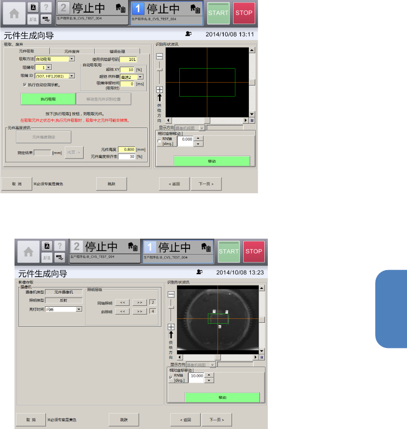Viewport: 407px width, 429px height.
Task: Open 吸嘴 ID dropdown (507, HF12081)
Action: (72, 76)
